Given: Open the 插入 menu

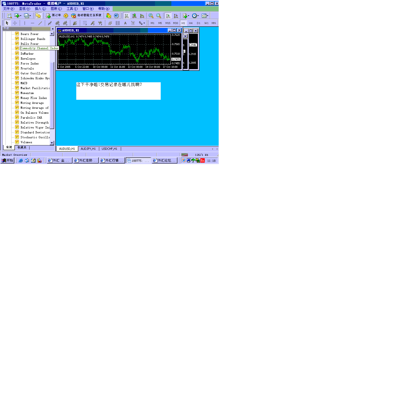Looking at the screenshot, I should click(x=40, y=9).
